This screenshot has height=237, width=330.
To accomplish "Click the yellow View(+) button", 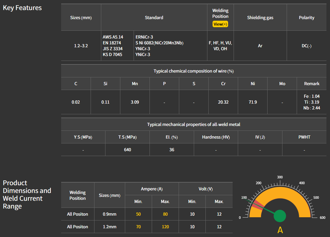I will click(x=220, y=24).
